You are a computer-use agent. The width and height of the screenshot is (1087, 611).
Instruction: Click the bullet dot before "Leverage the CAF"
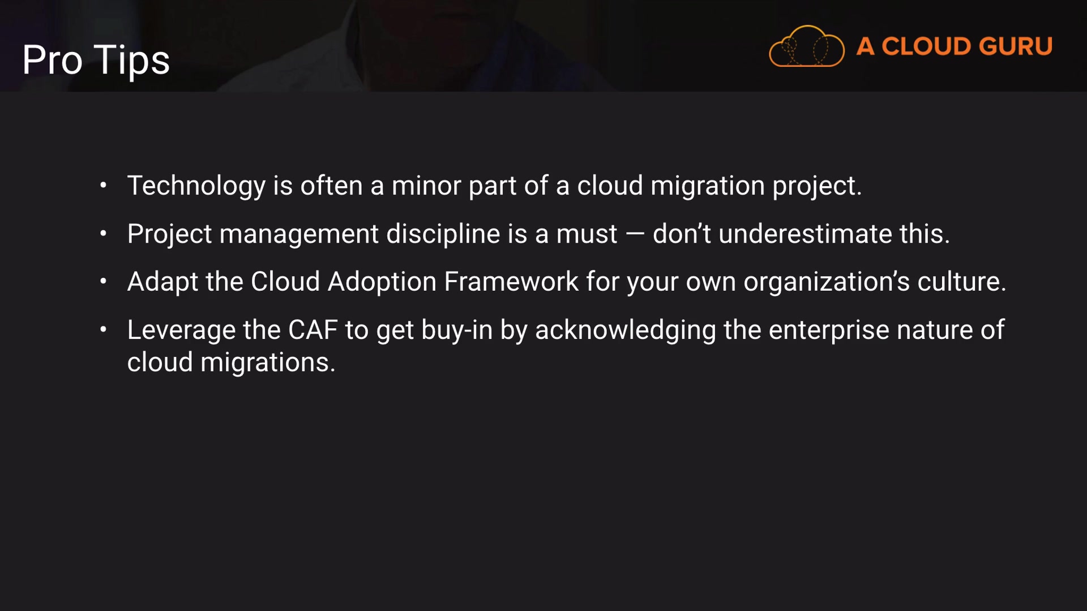pyautogui.click(x=103, y=329)
